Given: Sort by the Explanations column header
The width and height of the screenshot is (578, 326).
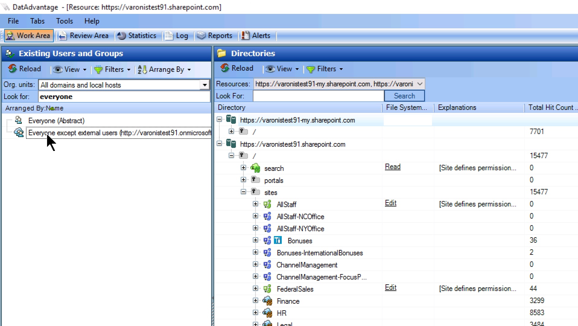Looking at the screenshot, I should (x=479, y=107).
